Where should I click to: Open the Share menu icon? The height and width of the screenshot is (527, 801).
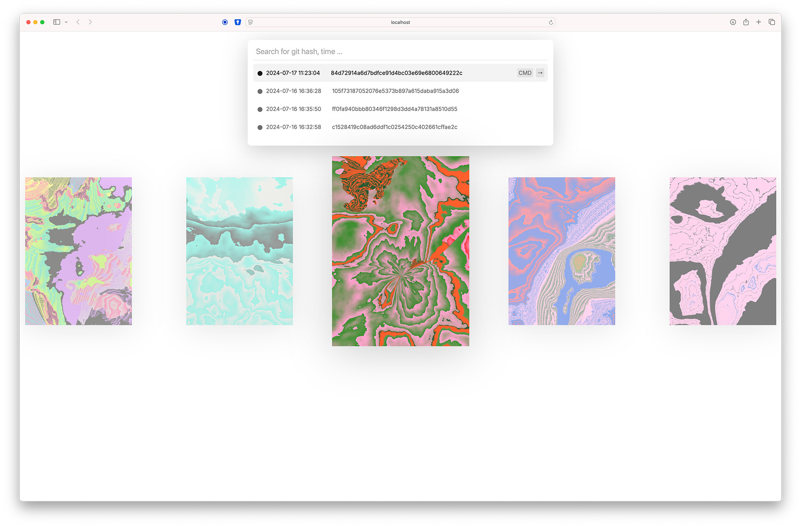coord(746,22)
